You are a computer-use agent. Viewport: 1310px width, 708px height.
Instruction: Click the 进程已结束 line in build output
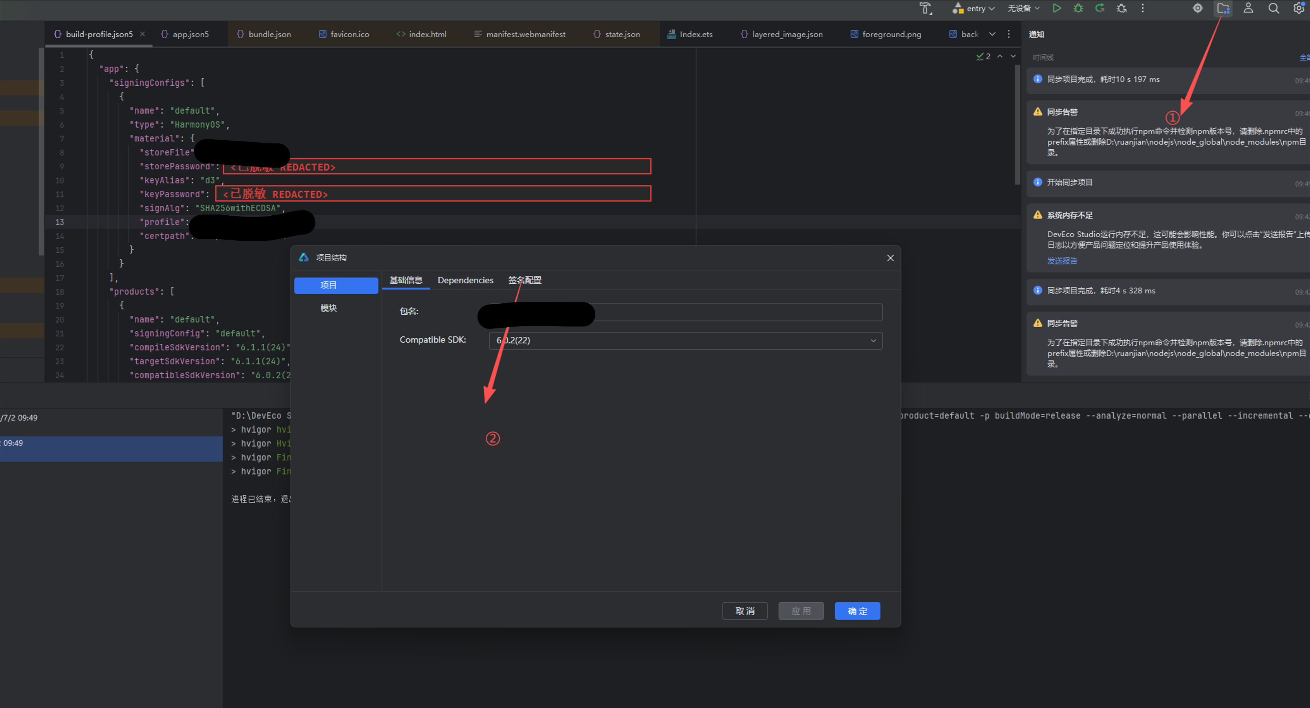pos(261,499)
